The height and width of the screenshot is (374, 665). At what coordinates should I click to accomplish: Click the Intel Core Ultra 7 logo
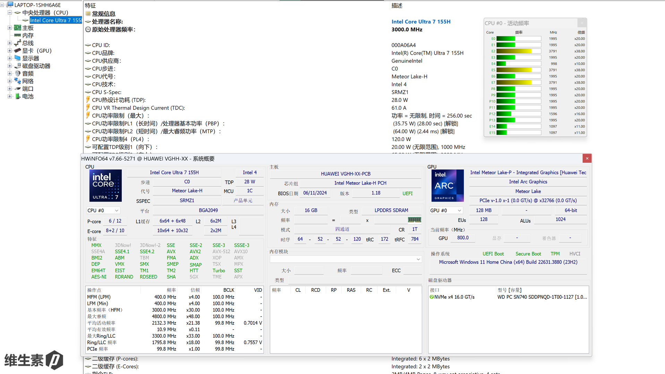coord(105,186)
